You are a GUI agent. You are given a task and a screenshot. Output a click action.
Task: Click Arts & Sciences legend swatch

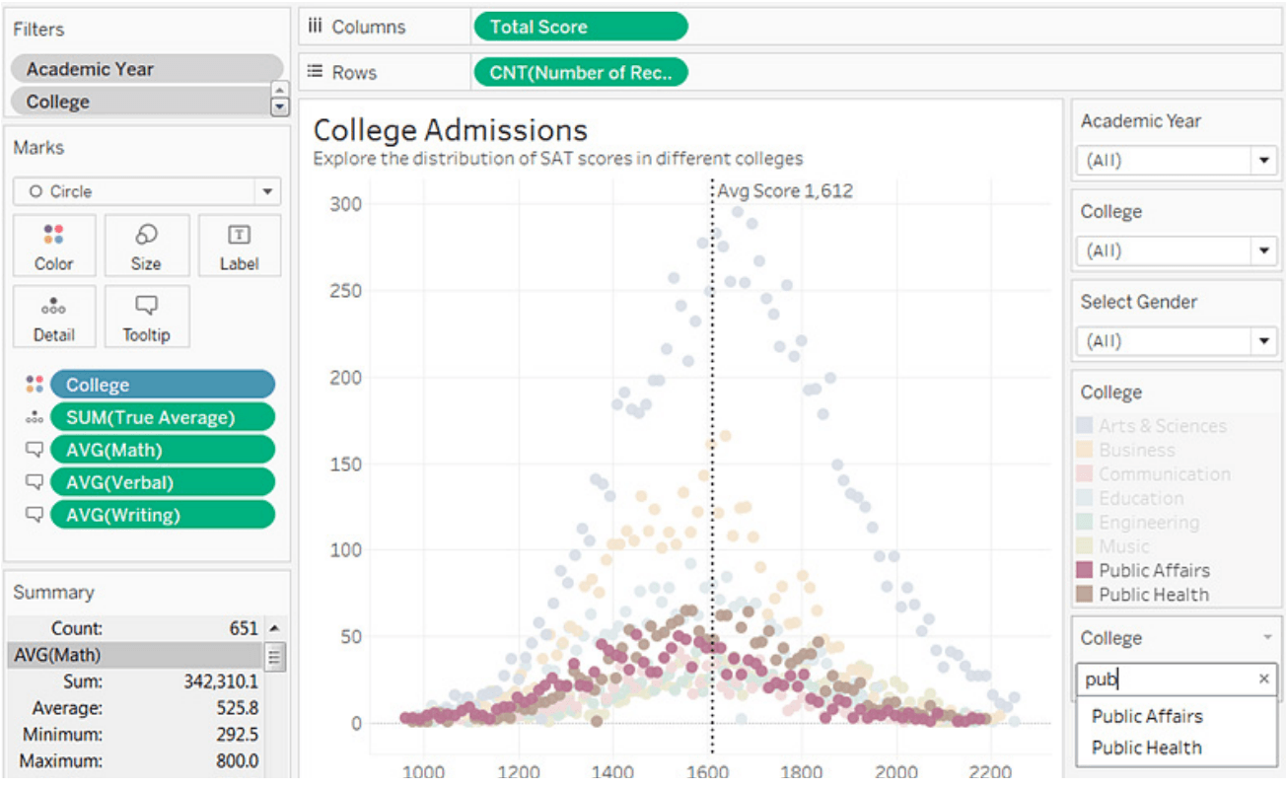(x=1085, y=426)
